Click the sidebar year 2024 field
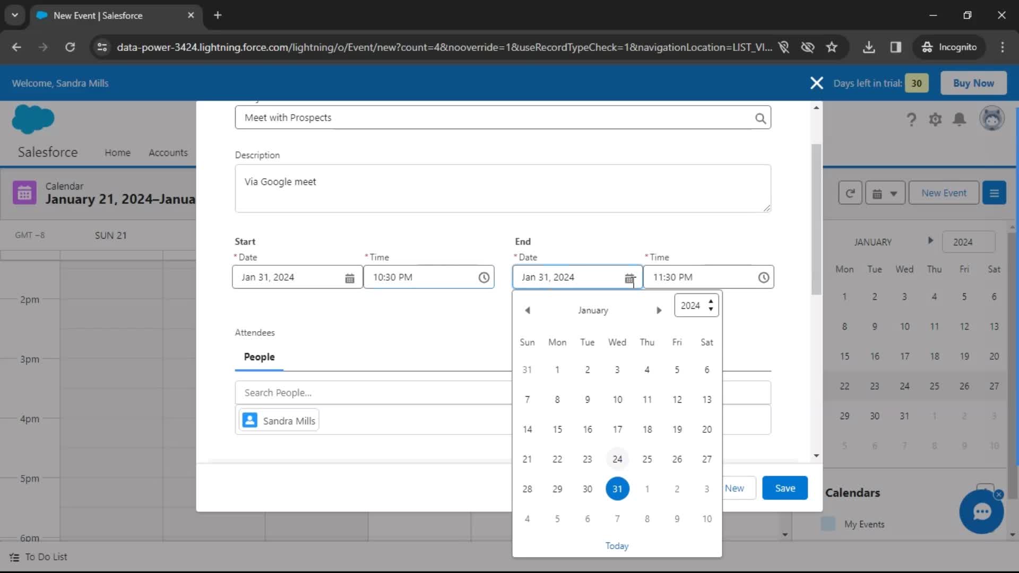Screen dimensions: 1019x573 (x=969, y=242)
